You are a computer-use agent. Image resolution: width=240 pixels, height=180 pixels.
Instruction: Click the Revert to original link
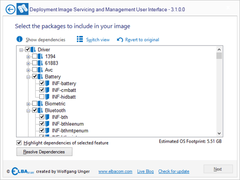coord(142,40)
